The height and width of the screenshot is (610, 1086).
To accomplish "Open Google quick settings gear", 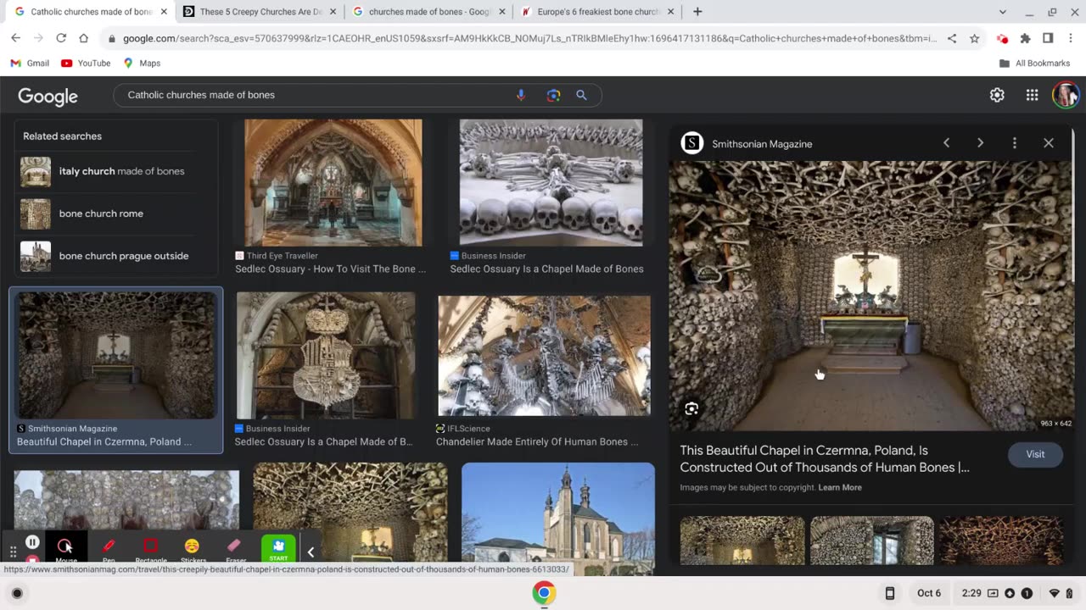I will 997,95.
